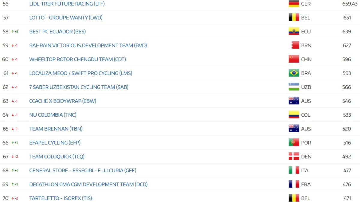The image size is (360, 202).
Task: Click the Denmark flag icon
Action: (x=294, y=156)
